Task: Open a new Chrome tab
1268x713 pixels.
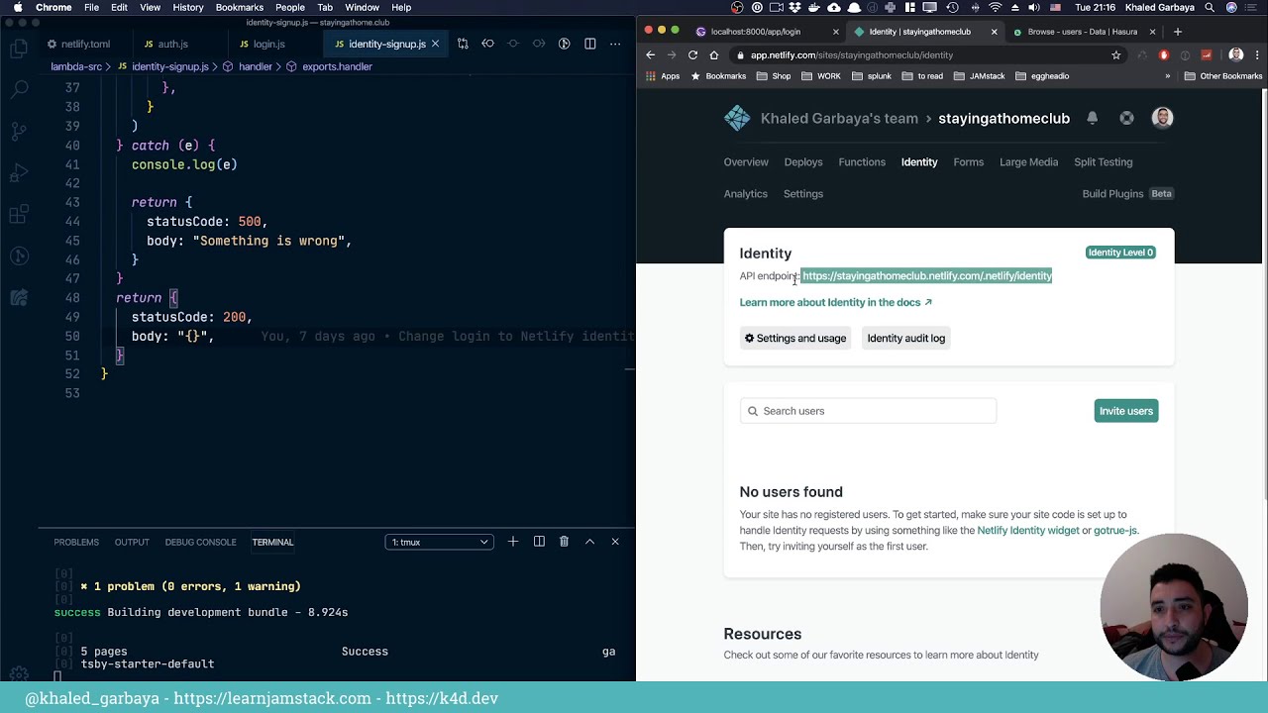Action: [1178, 32]
